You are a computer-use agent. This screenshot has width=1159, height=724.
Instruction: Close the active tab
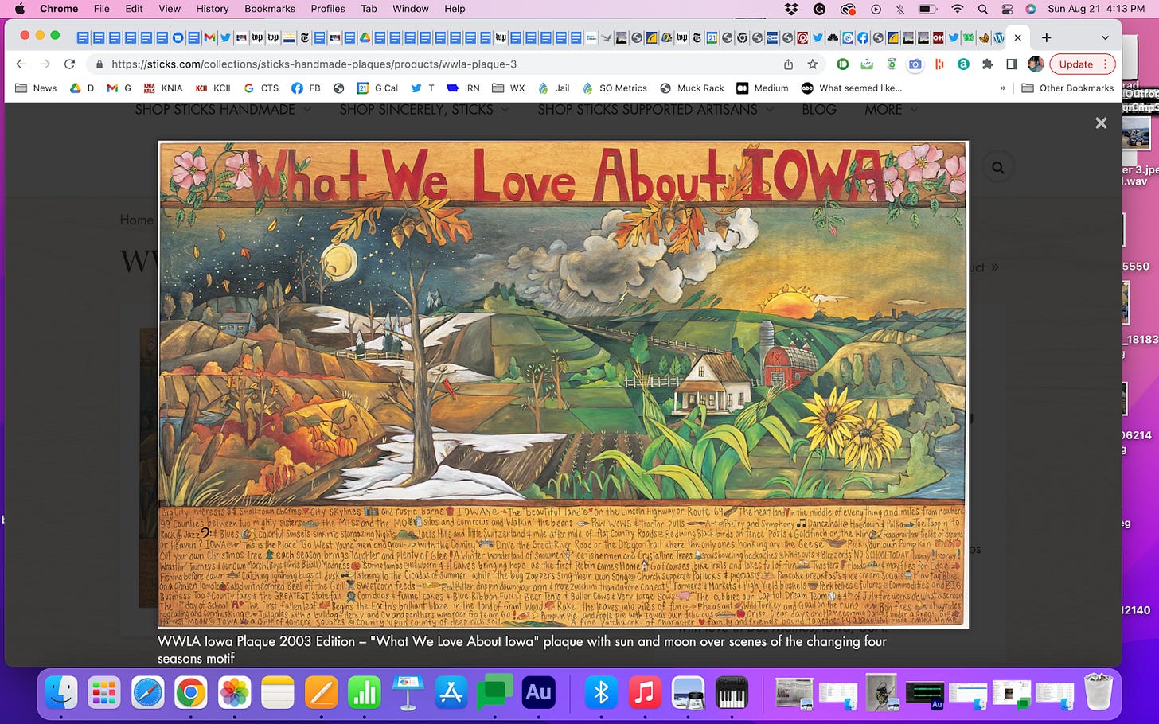click(x=1017, y=37)
